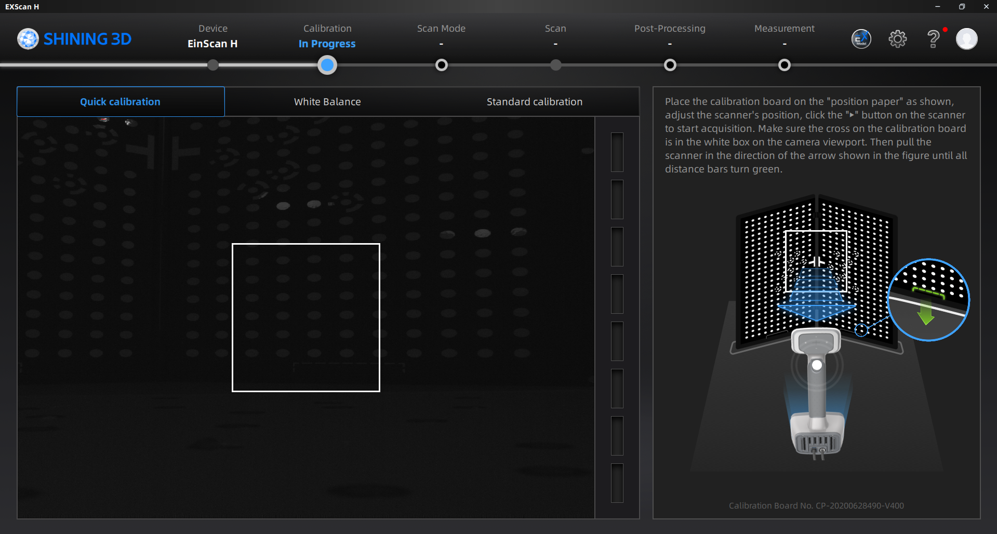
Task: Open help via the question mark icon
Action: pyautogui.click(x=933, y=39)
